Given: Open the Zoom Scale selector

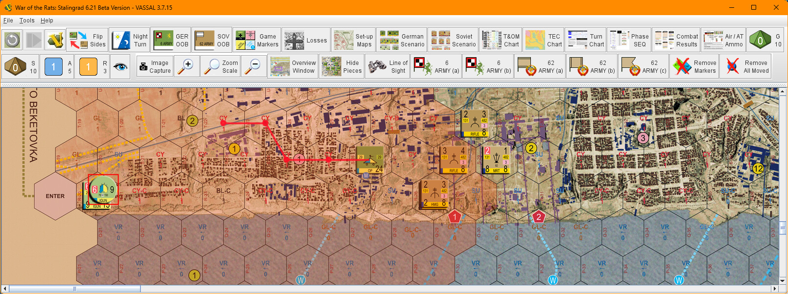Looking at the screenshot, I should [x=221, y=66].
